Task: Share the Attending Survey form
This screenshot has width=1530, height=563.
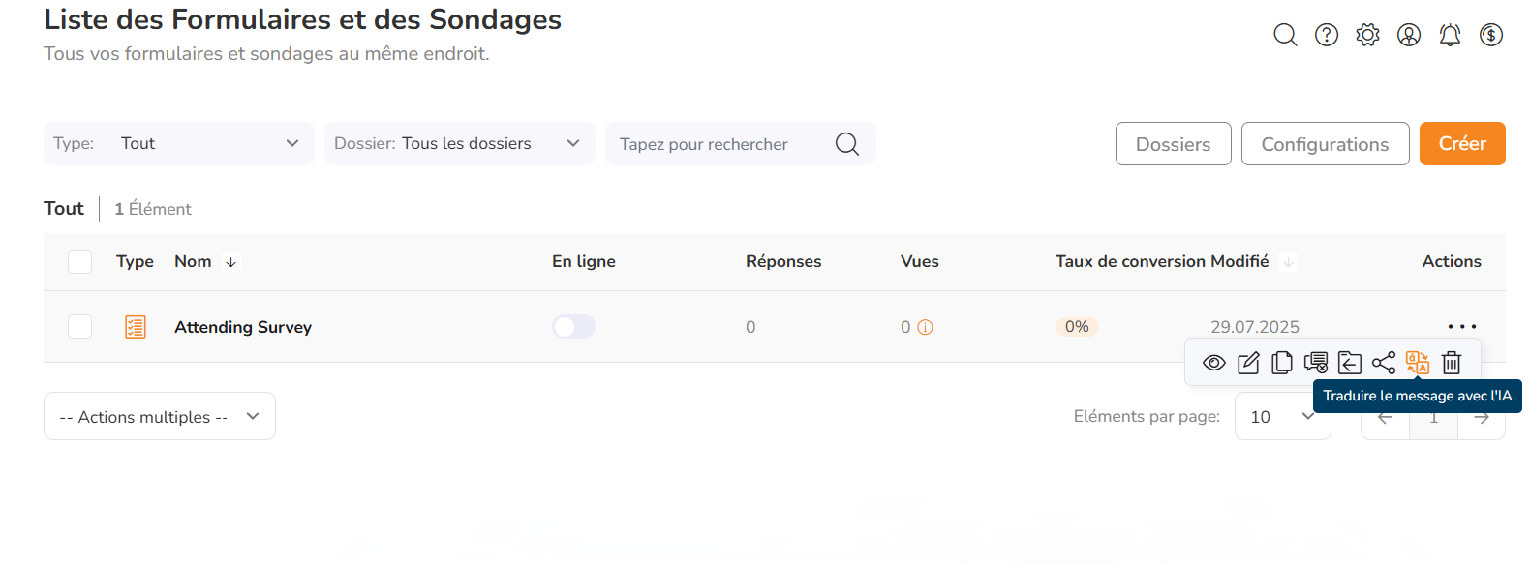Action: [x=1384, y=363]
